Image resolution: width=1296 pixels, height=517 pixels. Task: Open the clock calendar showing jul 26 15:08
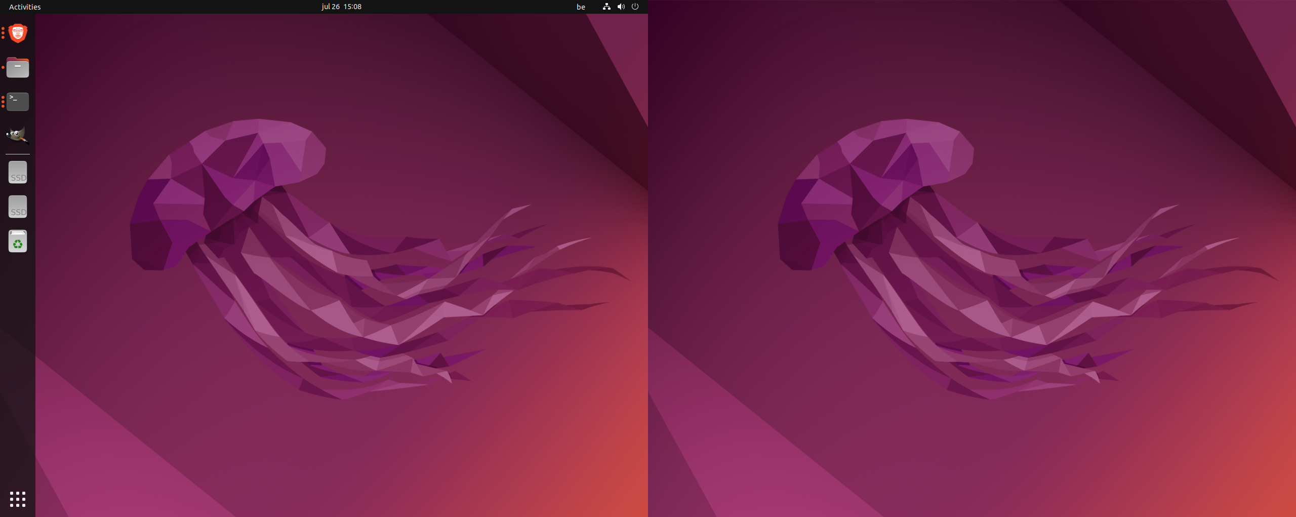point(341,7)
